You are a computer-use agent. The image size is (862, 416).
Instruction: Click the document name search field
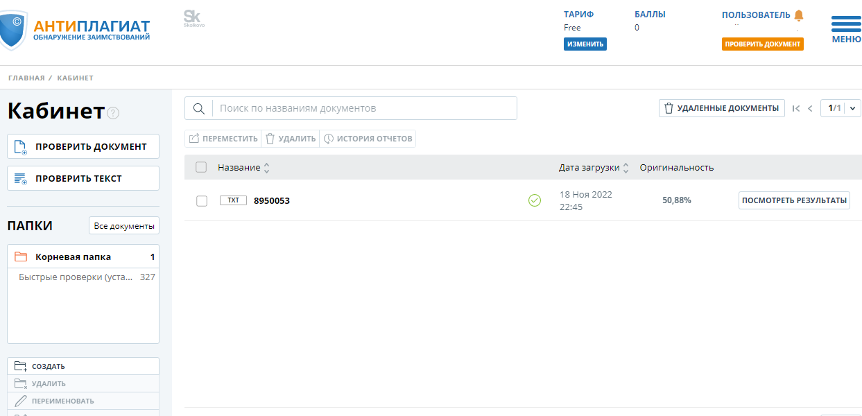pyautogui.click(x=364, y=108)
